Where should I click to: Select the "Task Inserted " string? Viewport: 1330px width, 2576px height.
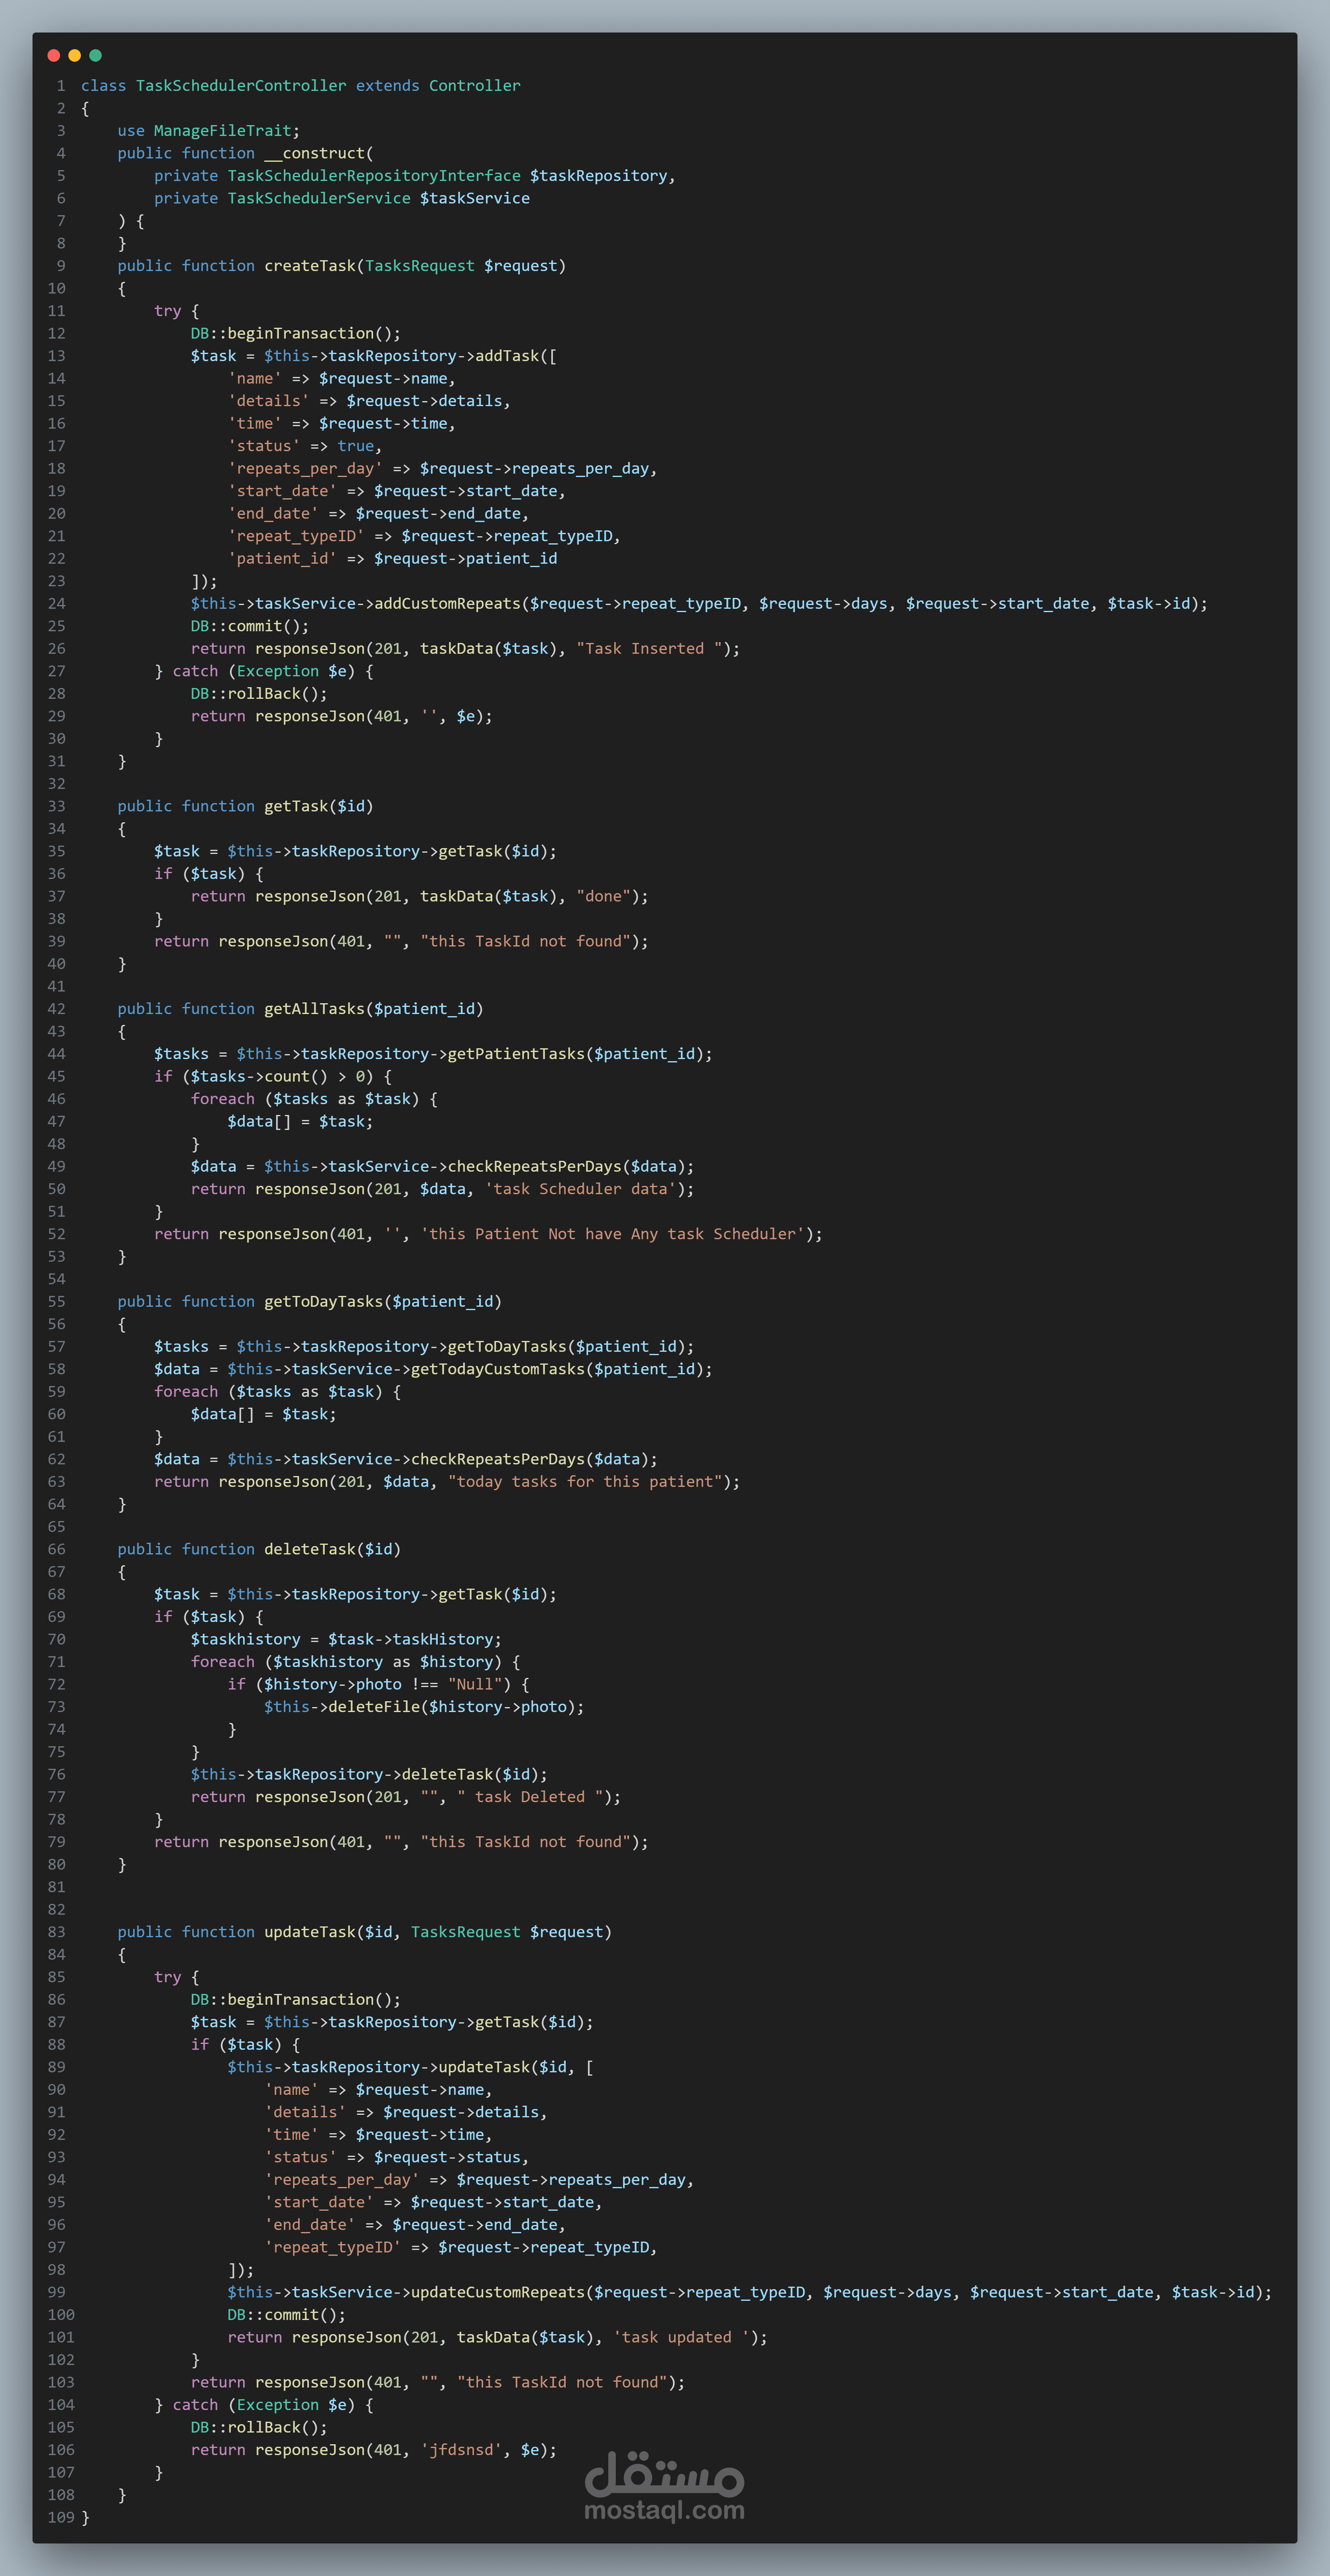(649, 648)
